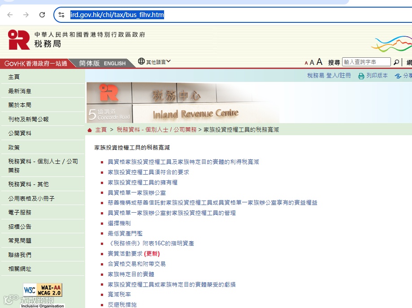
Task: Click the Inland Revenue Centre banner image
Action: coord(182,103)
